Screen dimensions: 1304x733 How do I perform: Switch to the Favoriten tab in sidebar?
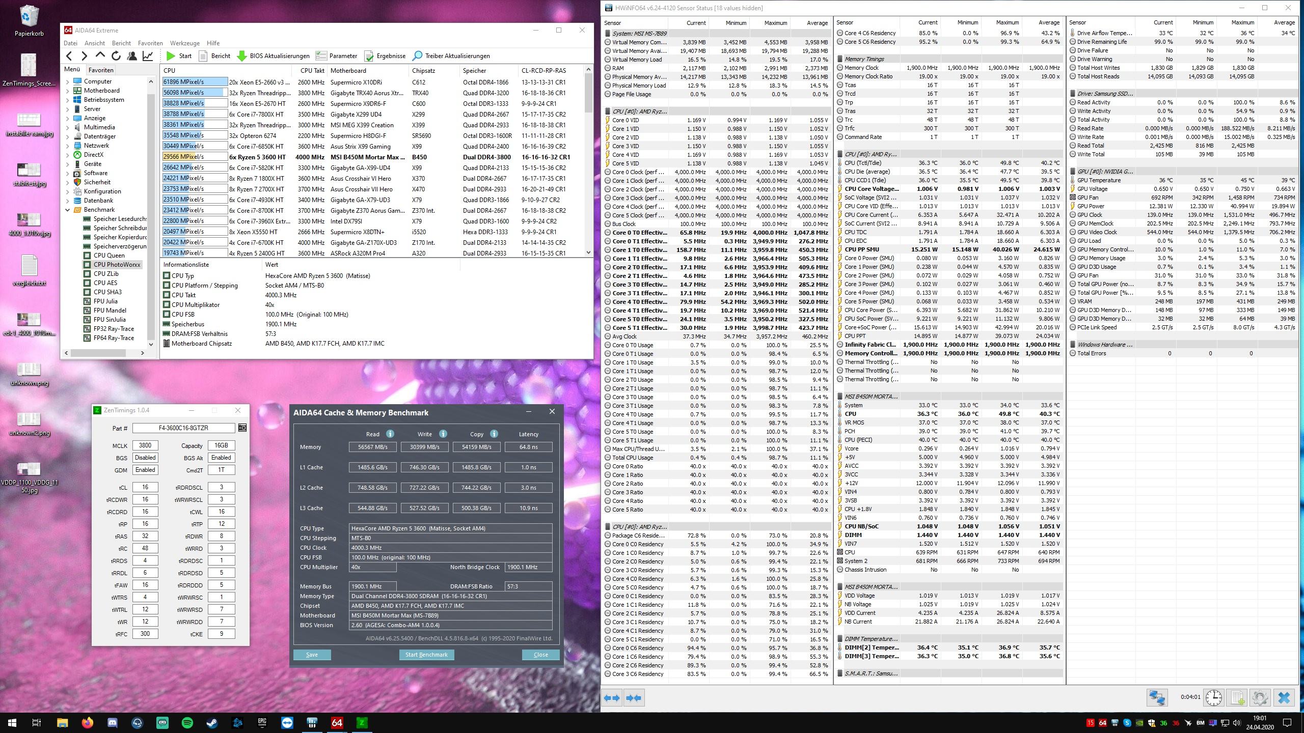click(100, 70)
